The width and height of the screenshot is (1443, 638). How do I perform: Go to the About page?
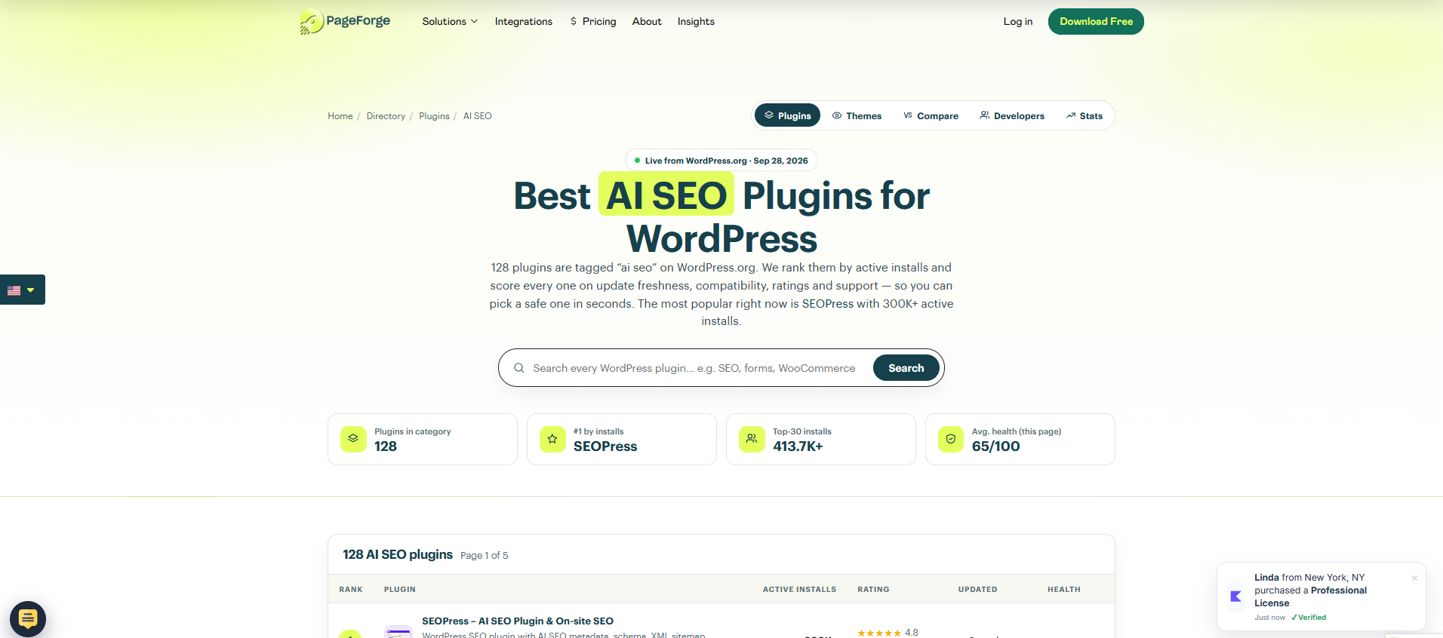(647, 22)
